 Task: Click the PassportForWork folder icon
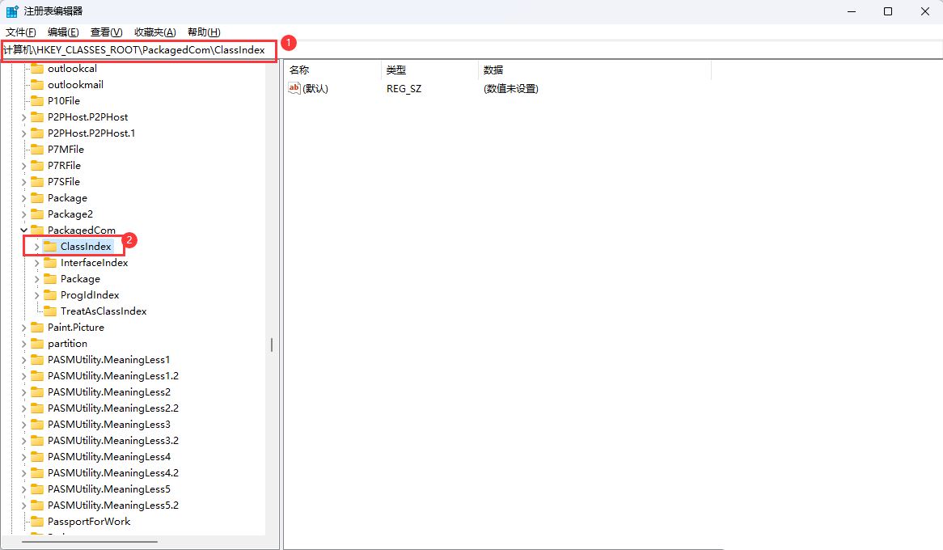[x=37, y=521]
